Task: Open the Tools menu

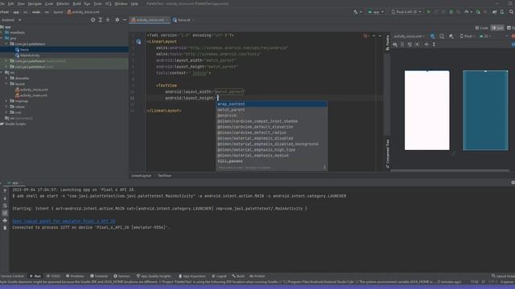Action: [97, 3]
